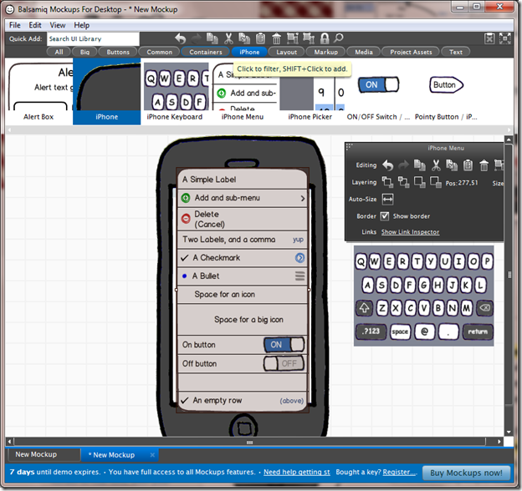Click the trash Delete icon in main toolbar
The image size is (522, 491).
(276, 38)
